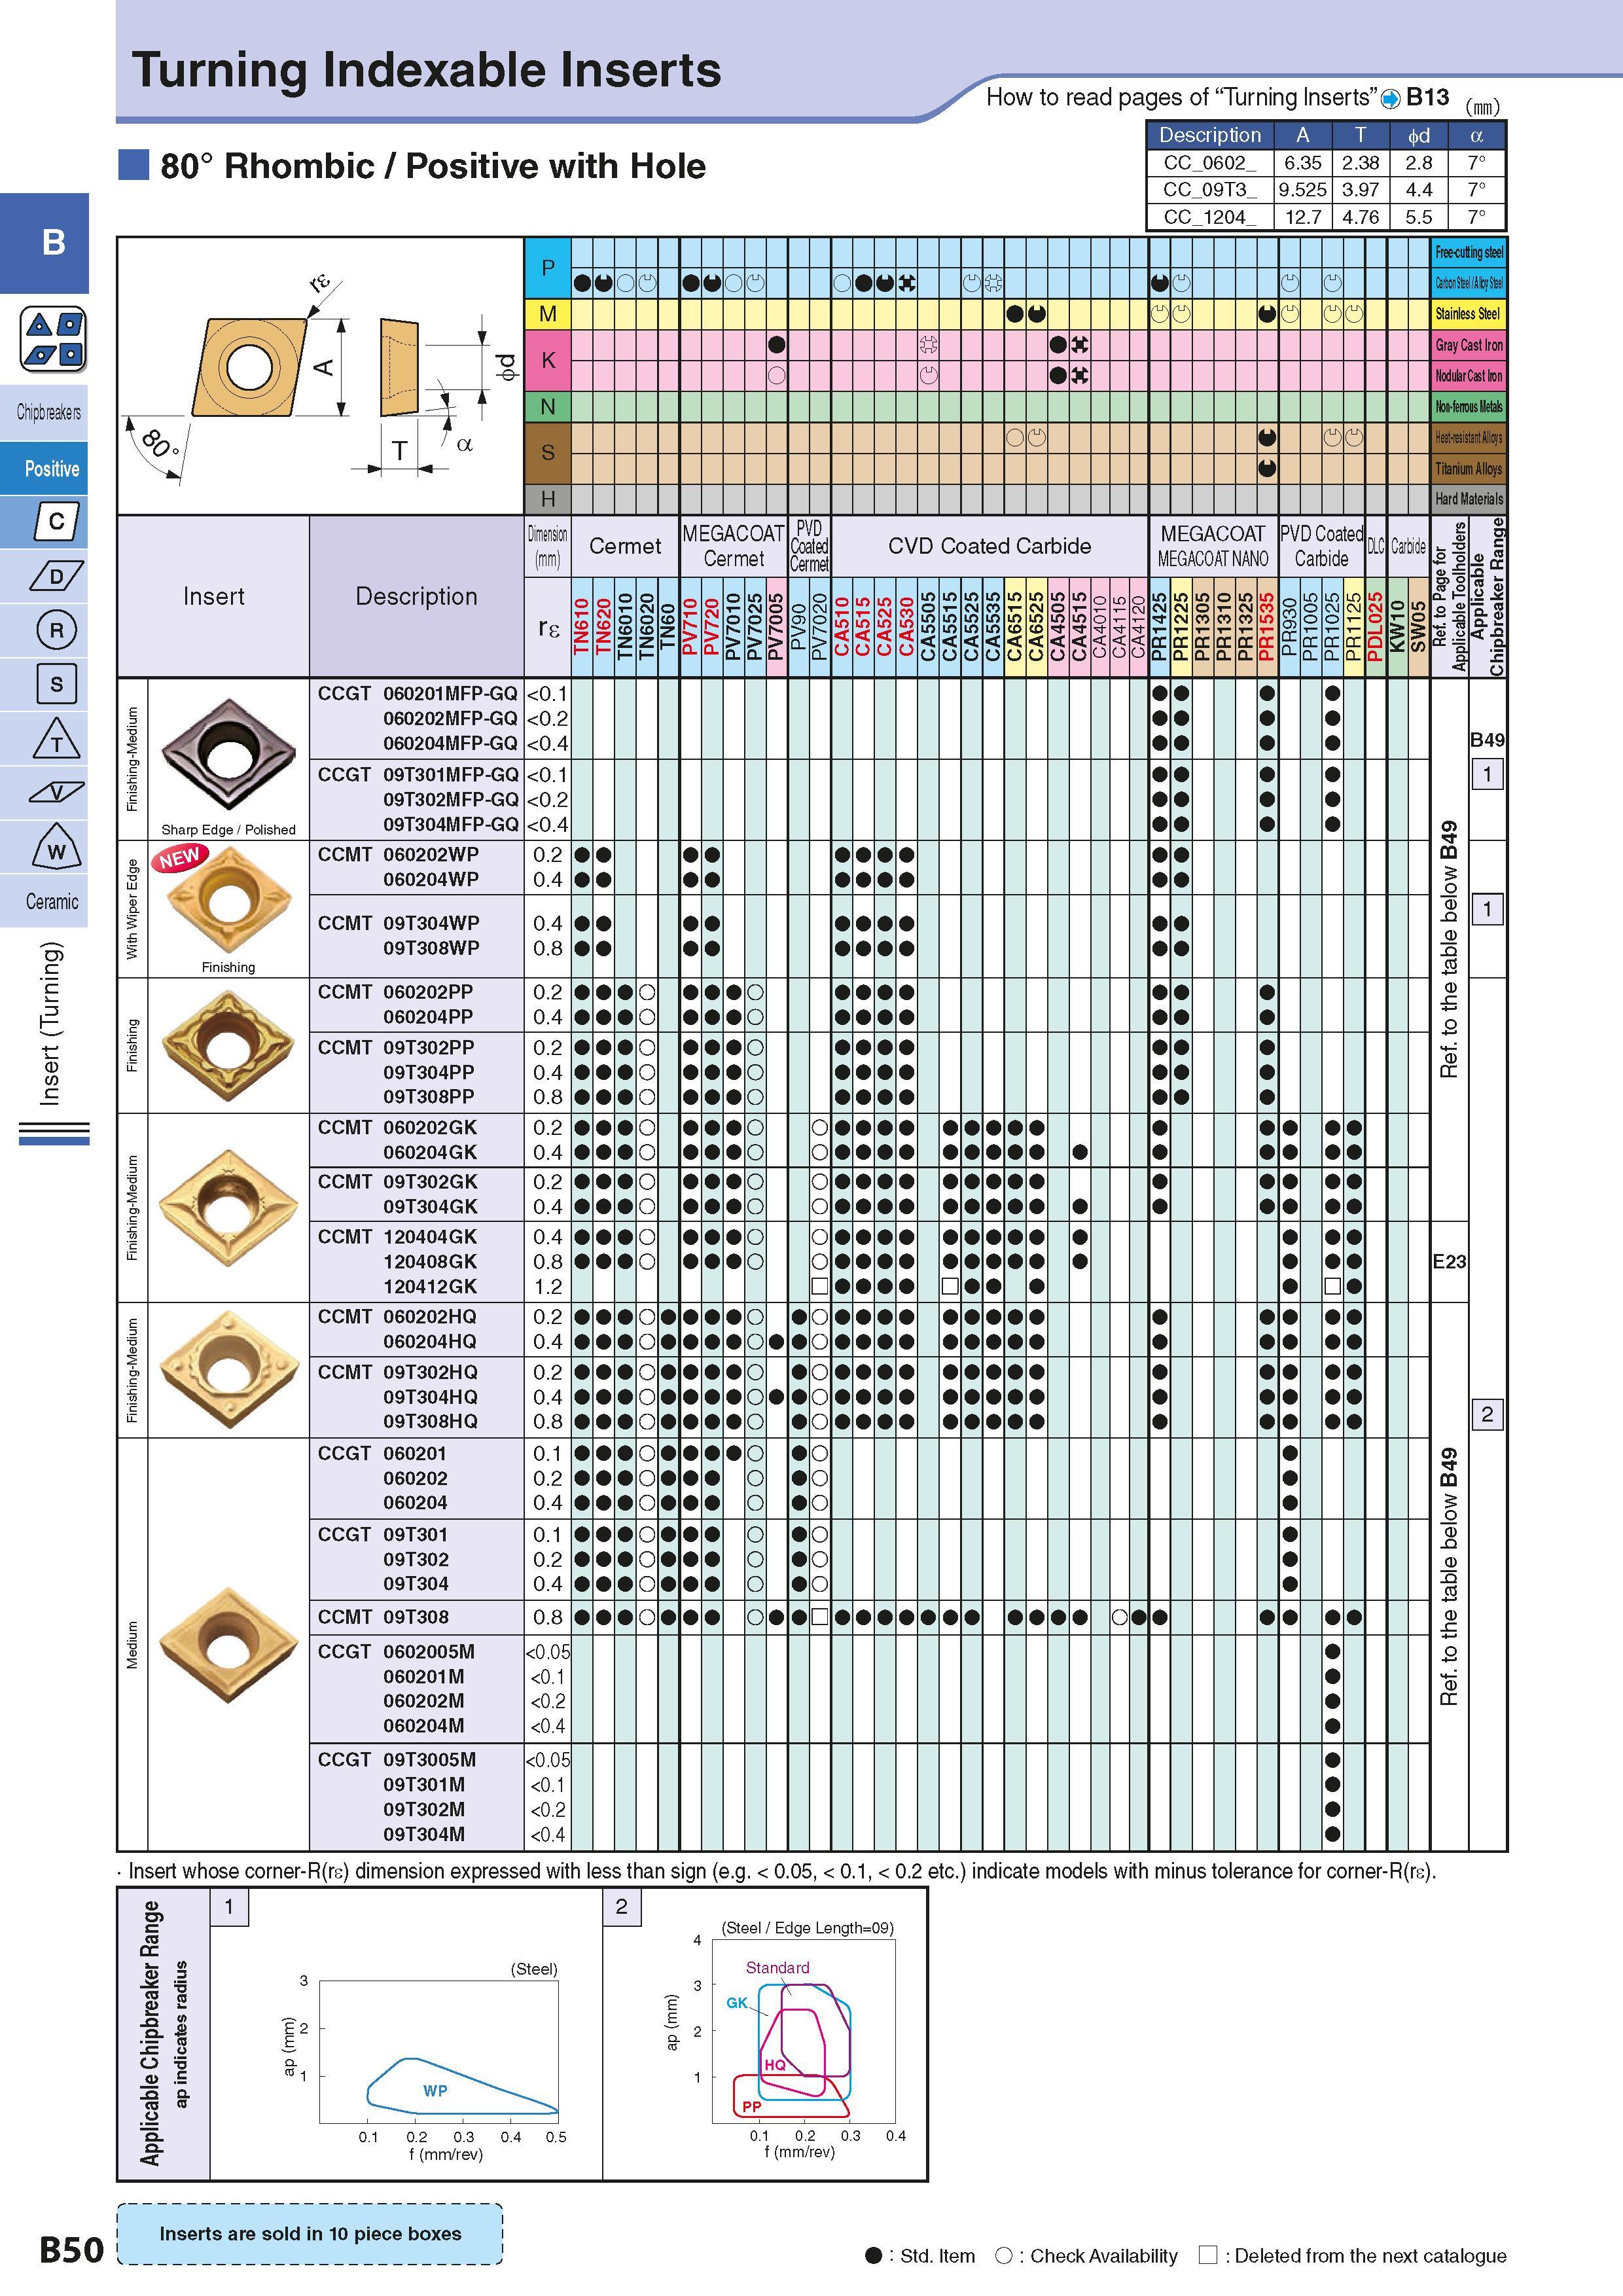Click the Deleted from next catalogue legend
This screenshot has height=2296, width=1623.
1352,2256
